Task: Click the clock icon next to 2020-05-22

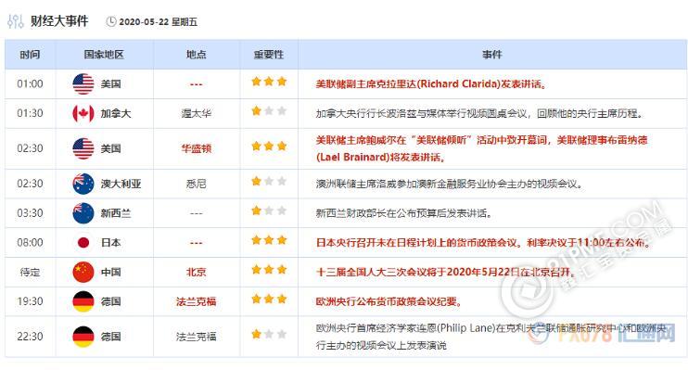Action: coord(111,21)
